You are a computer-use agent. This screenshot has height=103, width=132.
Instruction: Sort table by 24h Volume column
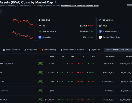(110, 56)
